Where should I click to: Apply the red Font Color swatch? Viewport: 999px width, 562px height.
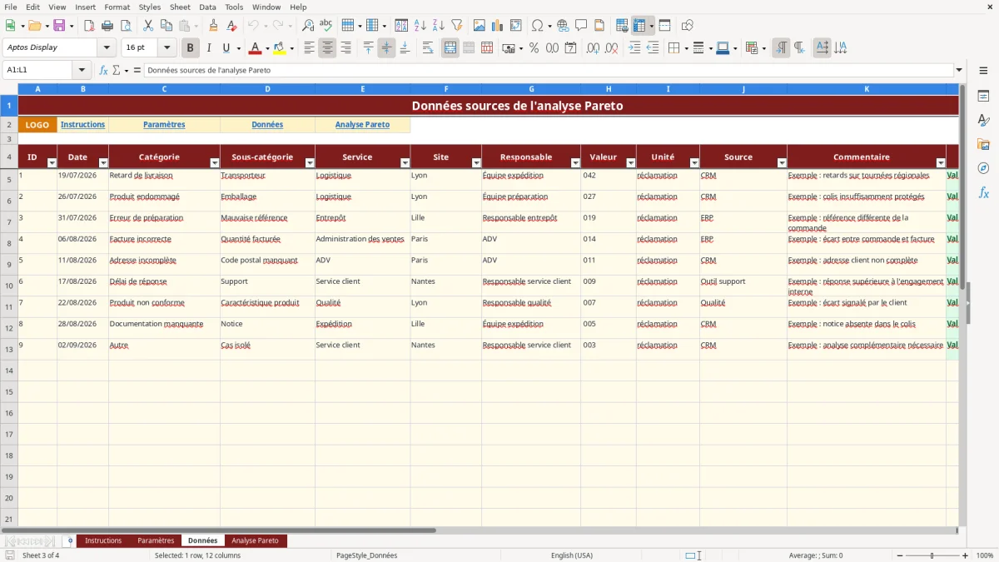(x=256, y=48)
